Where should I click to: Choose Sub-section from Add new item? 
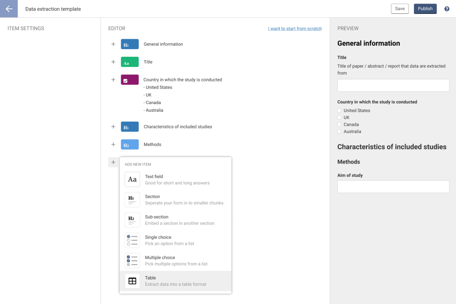[176, 220]
